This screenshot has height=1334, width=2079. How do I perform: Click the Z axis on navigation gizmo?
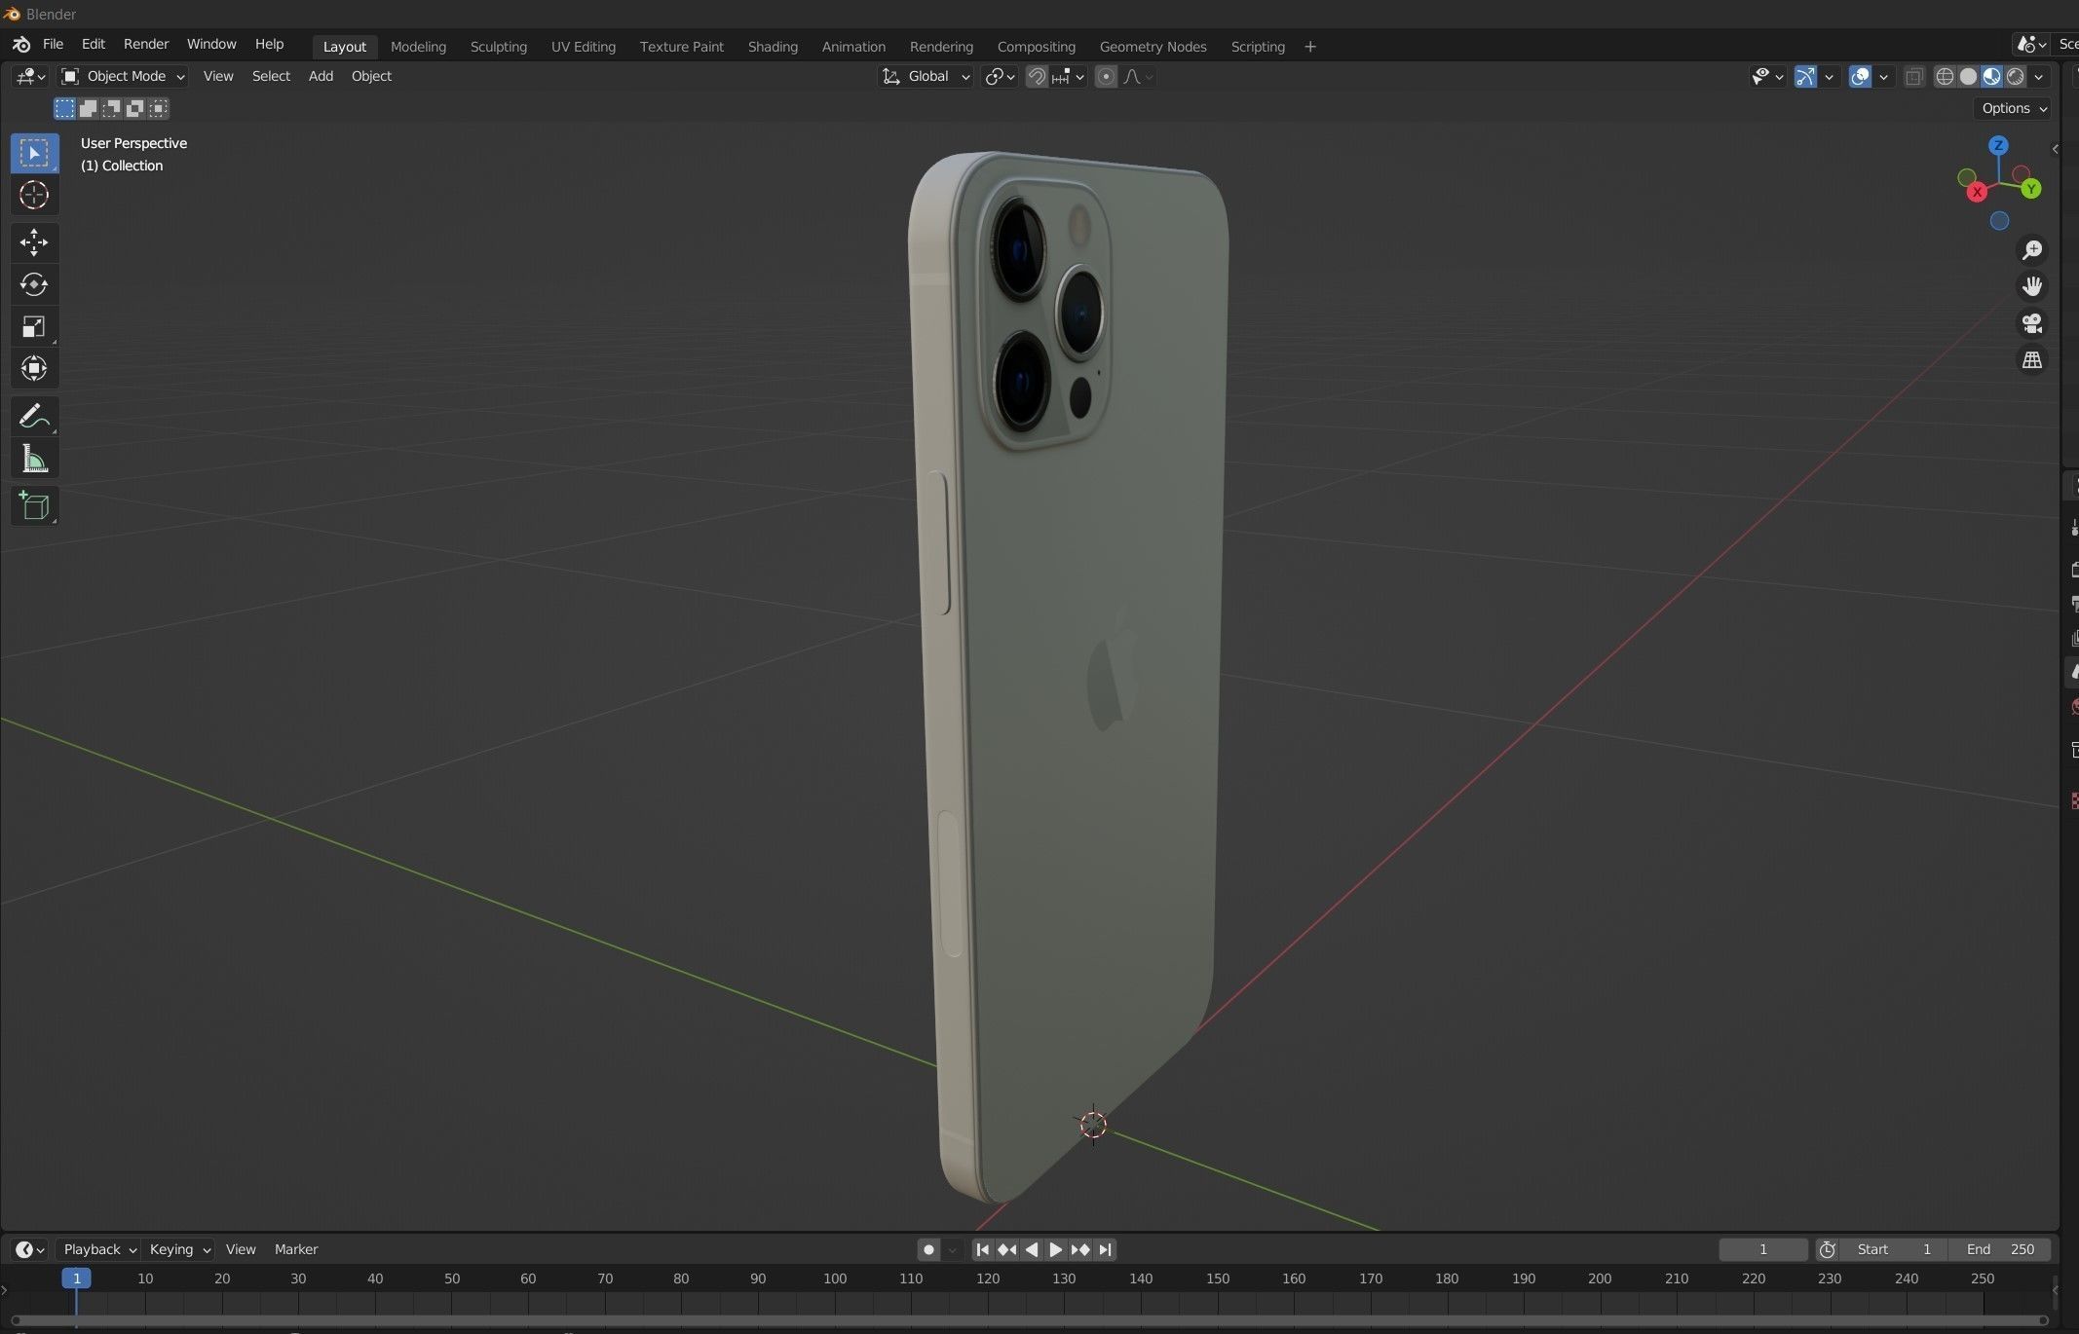(x=1998, y=146)
